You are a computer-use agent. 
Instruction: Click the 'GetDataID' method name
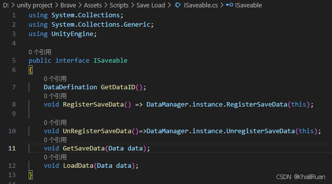118,87
